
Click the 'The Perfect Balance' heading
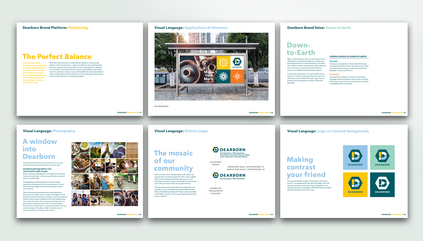click(57, 57)
